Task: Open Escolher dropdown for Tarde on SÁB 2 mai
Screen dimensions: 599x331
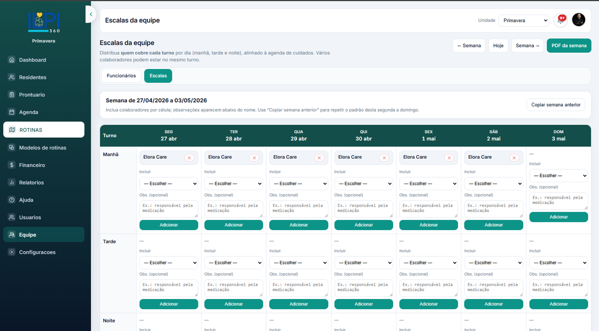Action: (493, 263)
